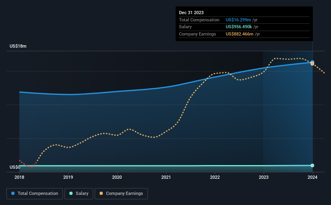Click the orange dot in Company Earnings legend
Viewport: 331px width, 205px height.
(x=101, y=193)
